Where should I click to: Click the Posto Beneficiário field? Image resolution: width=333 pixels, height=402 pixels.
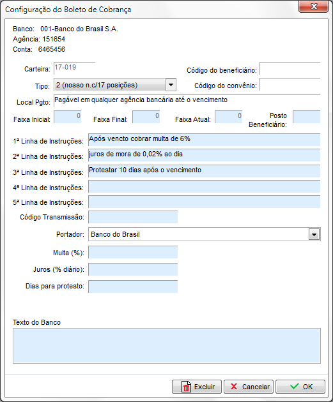[x=307, y=117]
